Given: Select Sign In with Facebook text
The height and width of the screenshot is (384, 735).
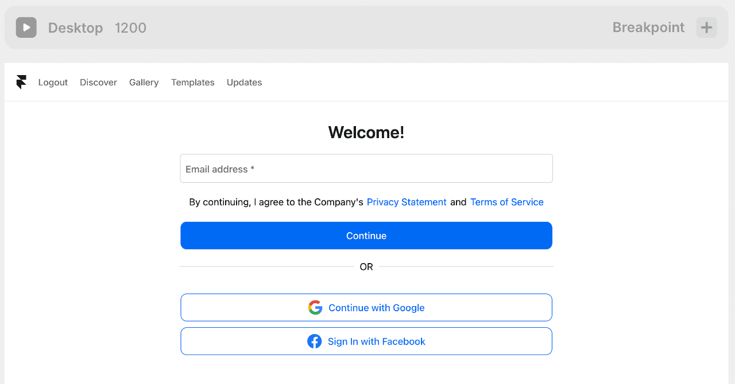Looking at the screenshot, I should (377, 342).
